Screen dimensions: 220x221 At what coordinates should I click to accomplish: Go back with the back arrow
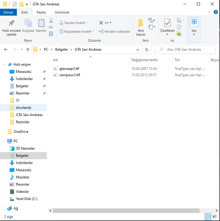[x=6, y=49]
